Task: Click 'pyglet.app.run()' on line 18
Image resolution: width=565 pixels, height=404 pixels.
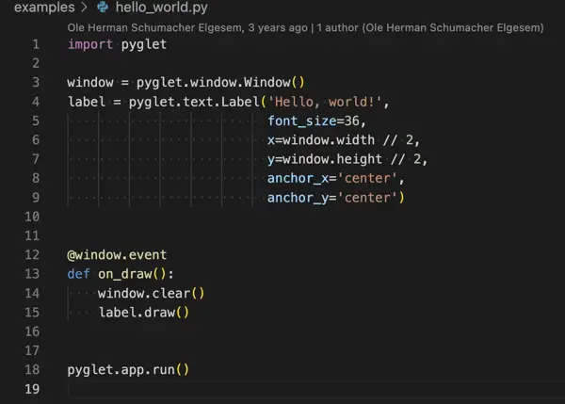Action: pyautogui.click(x=128, y=370)
